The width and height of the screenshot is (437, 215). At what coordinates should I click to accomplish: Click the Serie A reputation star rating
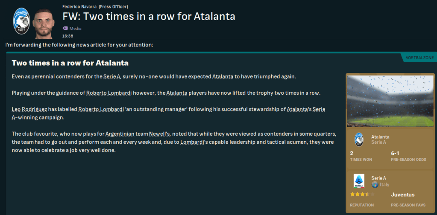click(361, 195)
